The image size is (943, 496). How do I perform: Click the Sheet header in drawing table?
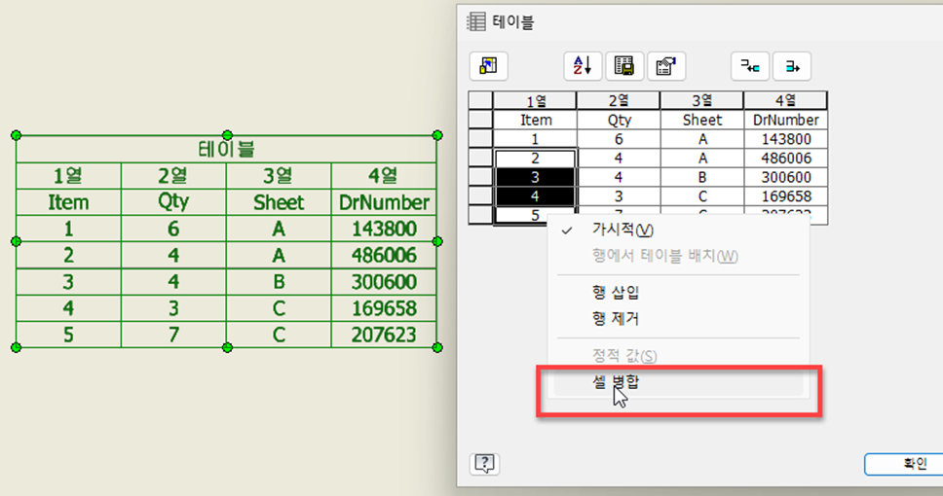279,202
